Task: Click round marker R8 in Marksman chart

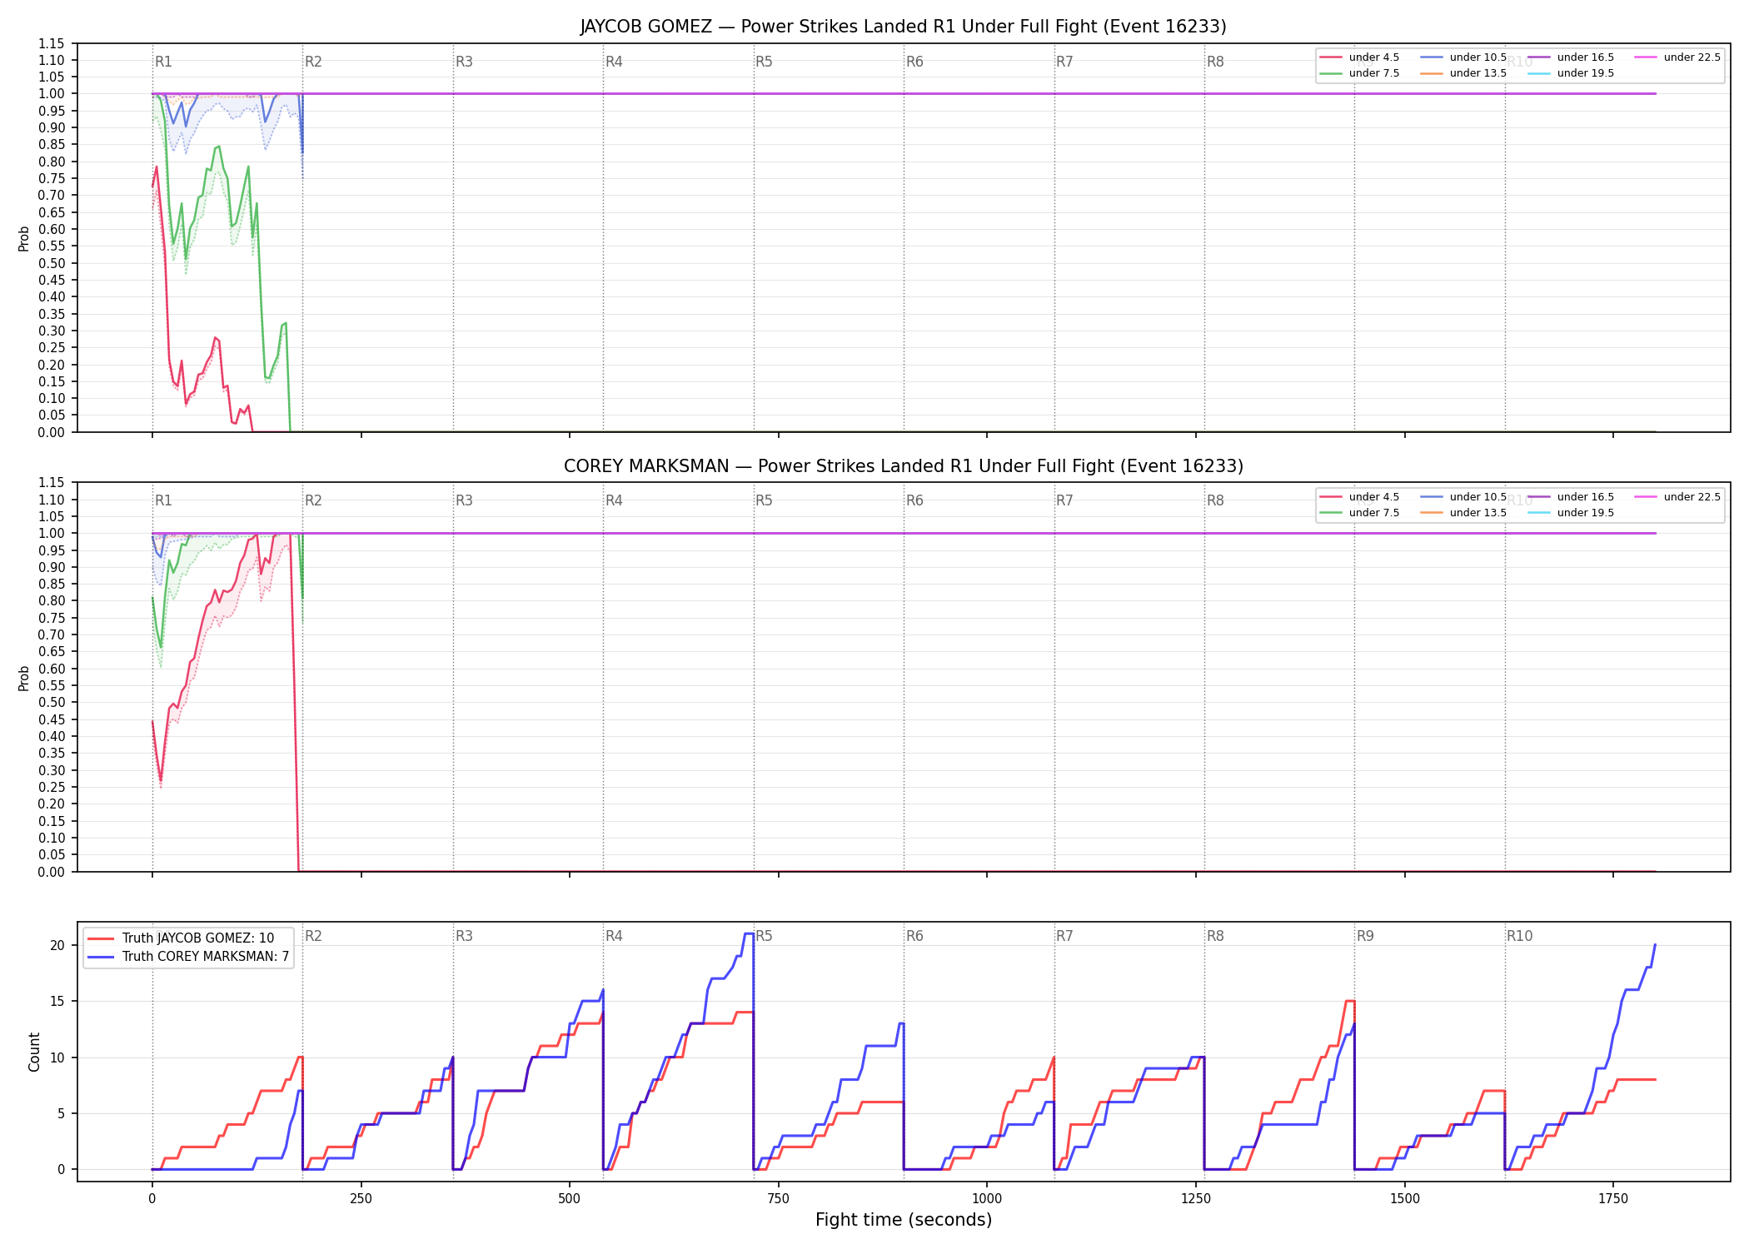Action: [x=1215, y=500]
